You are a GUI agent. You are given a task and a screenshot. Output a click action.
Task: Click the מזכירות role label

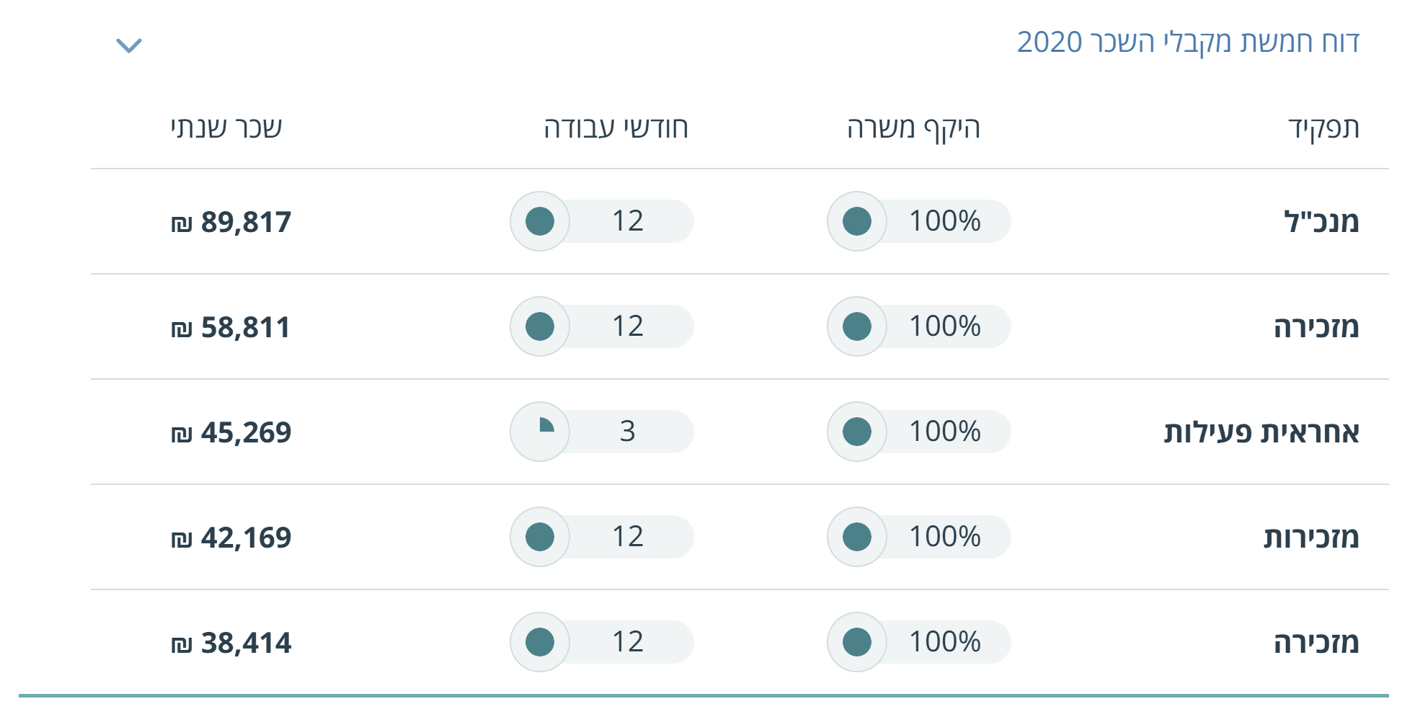pos(1311,538)
